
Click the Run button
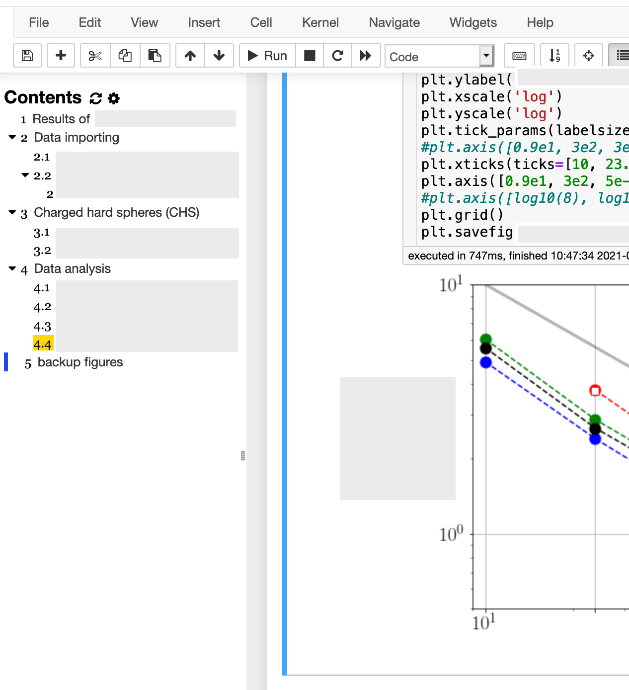[x=267, y=56]
